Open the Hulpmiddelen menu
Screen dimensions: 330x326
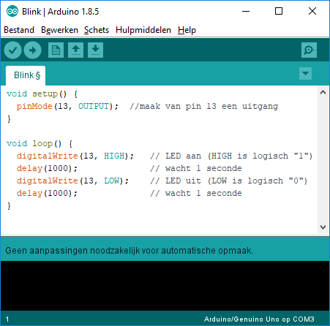tap(143, 30)
